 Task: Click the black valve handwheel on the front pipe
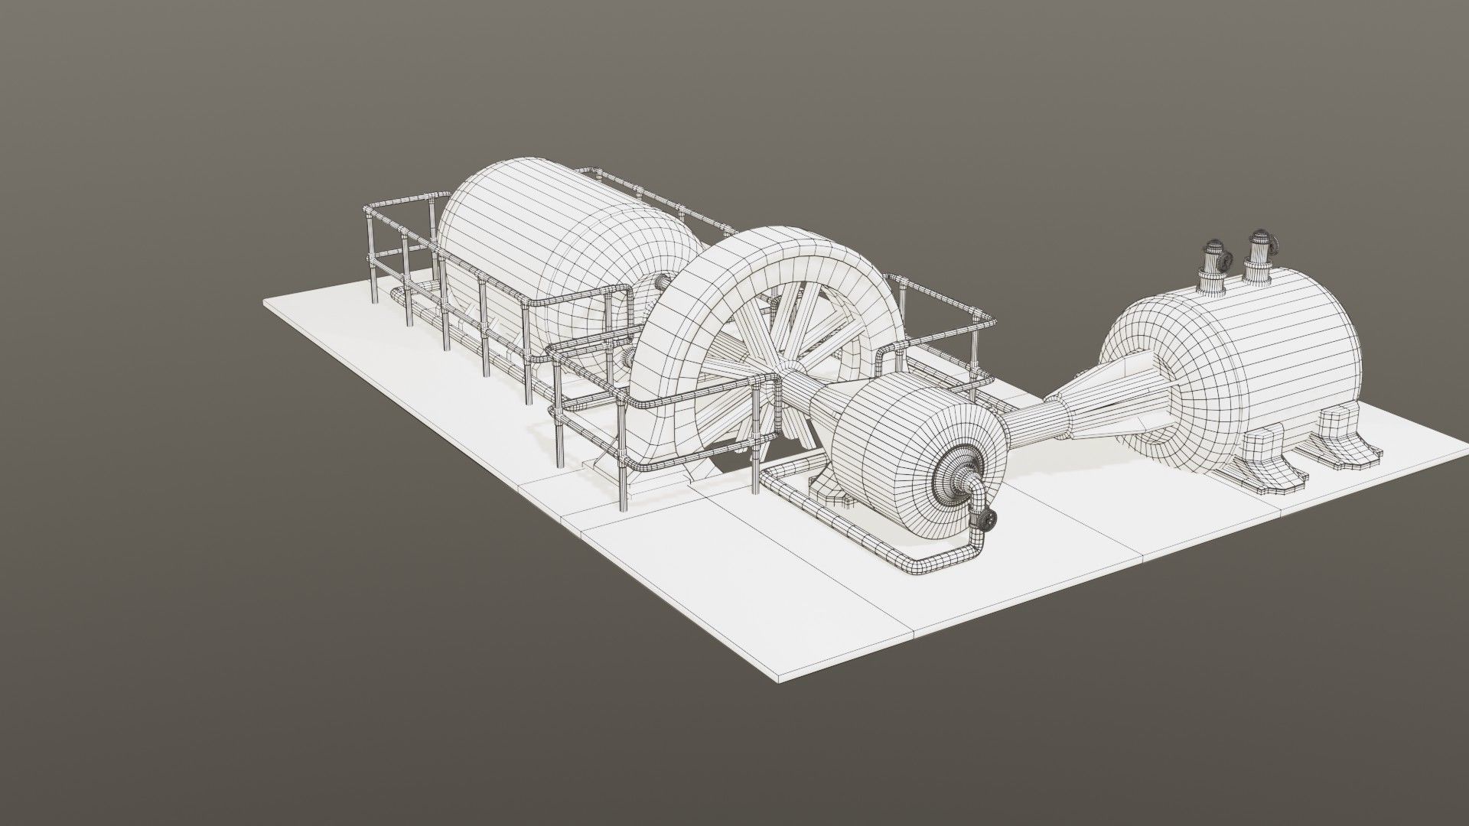988,521
